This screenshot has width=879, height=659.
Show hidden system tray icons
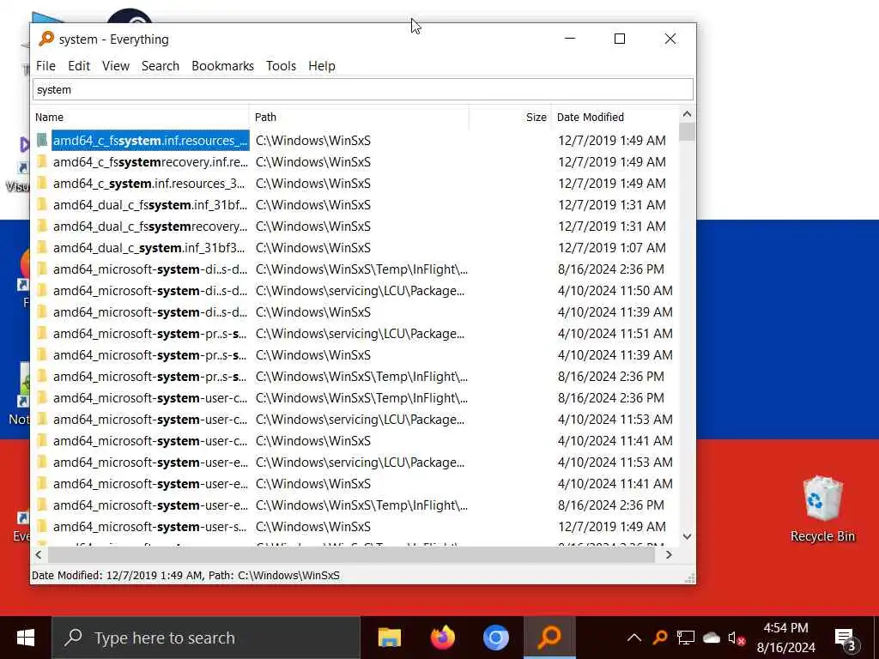tap(634, 638)
